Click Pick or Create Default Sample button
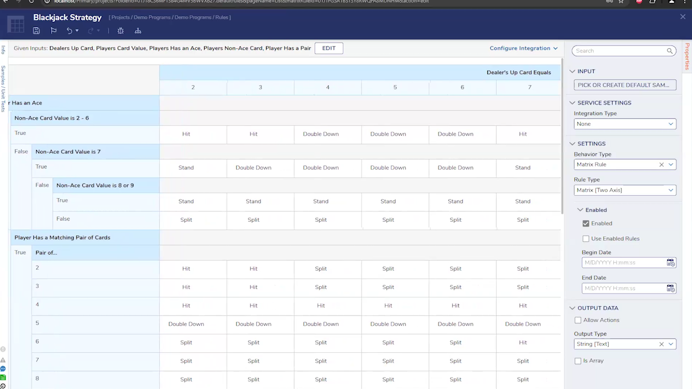 point(624,85)
